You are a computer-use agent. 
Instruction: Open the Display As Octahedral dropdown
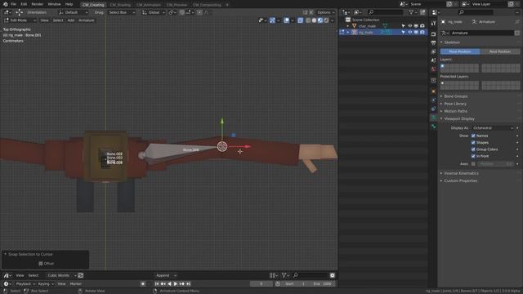pyautogui.click(x=493, y=128)
